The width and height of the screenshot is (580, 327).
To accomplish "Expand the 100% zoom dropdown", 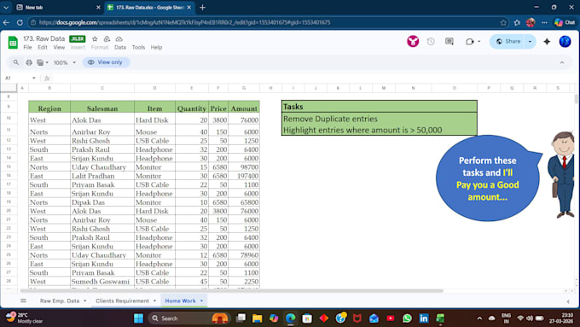I will 74,62.
